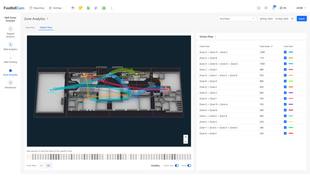Open the green calendar app shortcut icon
Image resolution: width=310 pixels, height=177 pixels.
click(104, 8)
